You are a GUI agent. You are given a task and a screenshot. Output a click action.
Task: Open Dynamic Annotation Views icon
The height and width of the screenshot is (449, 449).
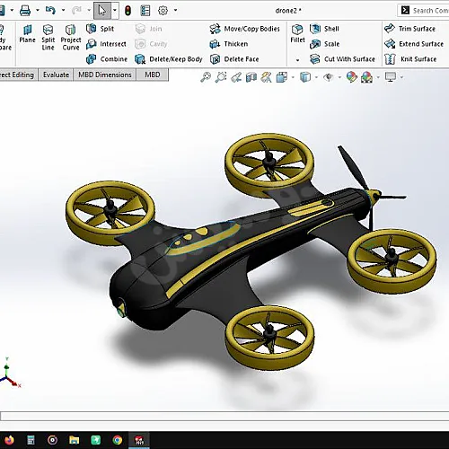point(266,77)
